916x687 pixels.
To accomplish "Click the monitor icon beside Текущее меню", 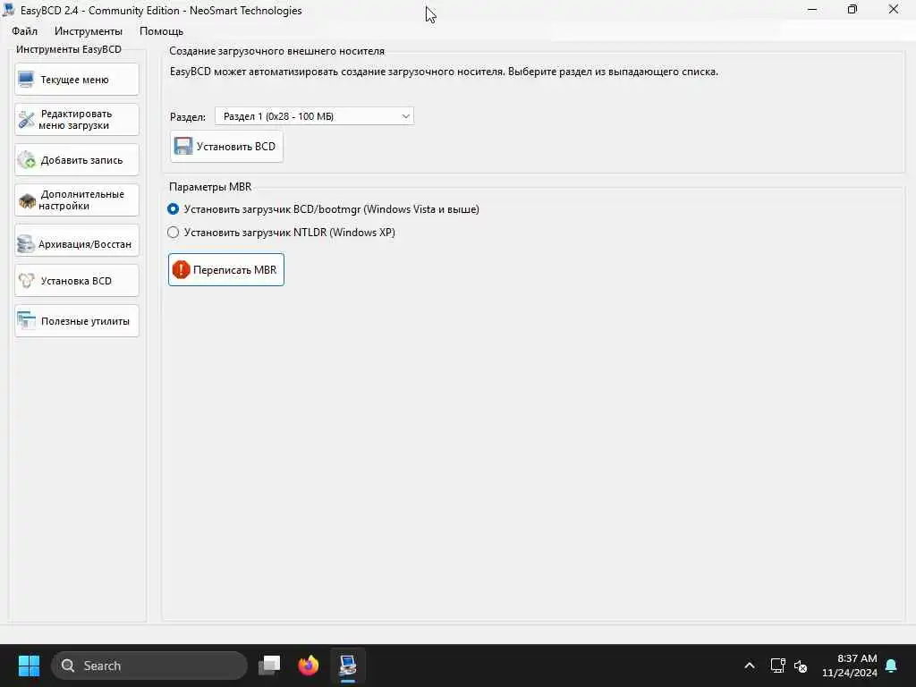I will tap(26, 80).
